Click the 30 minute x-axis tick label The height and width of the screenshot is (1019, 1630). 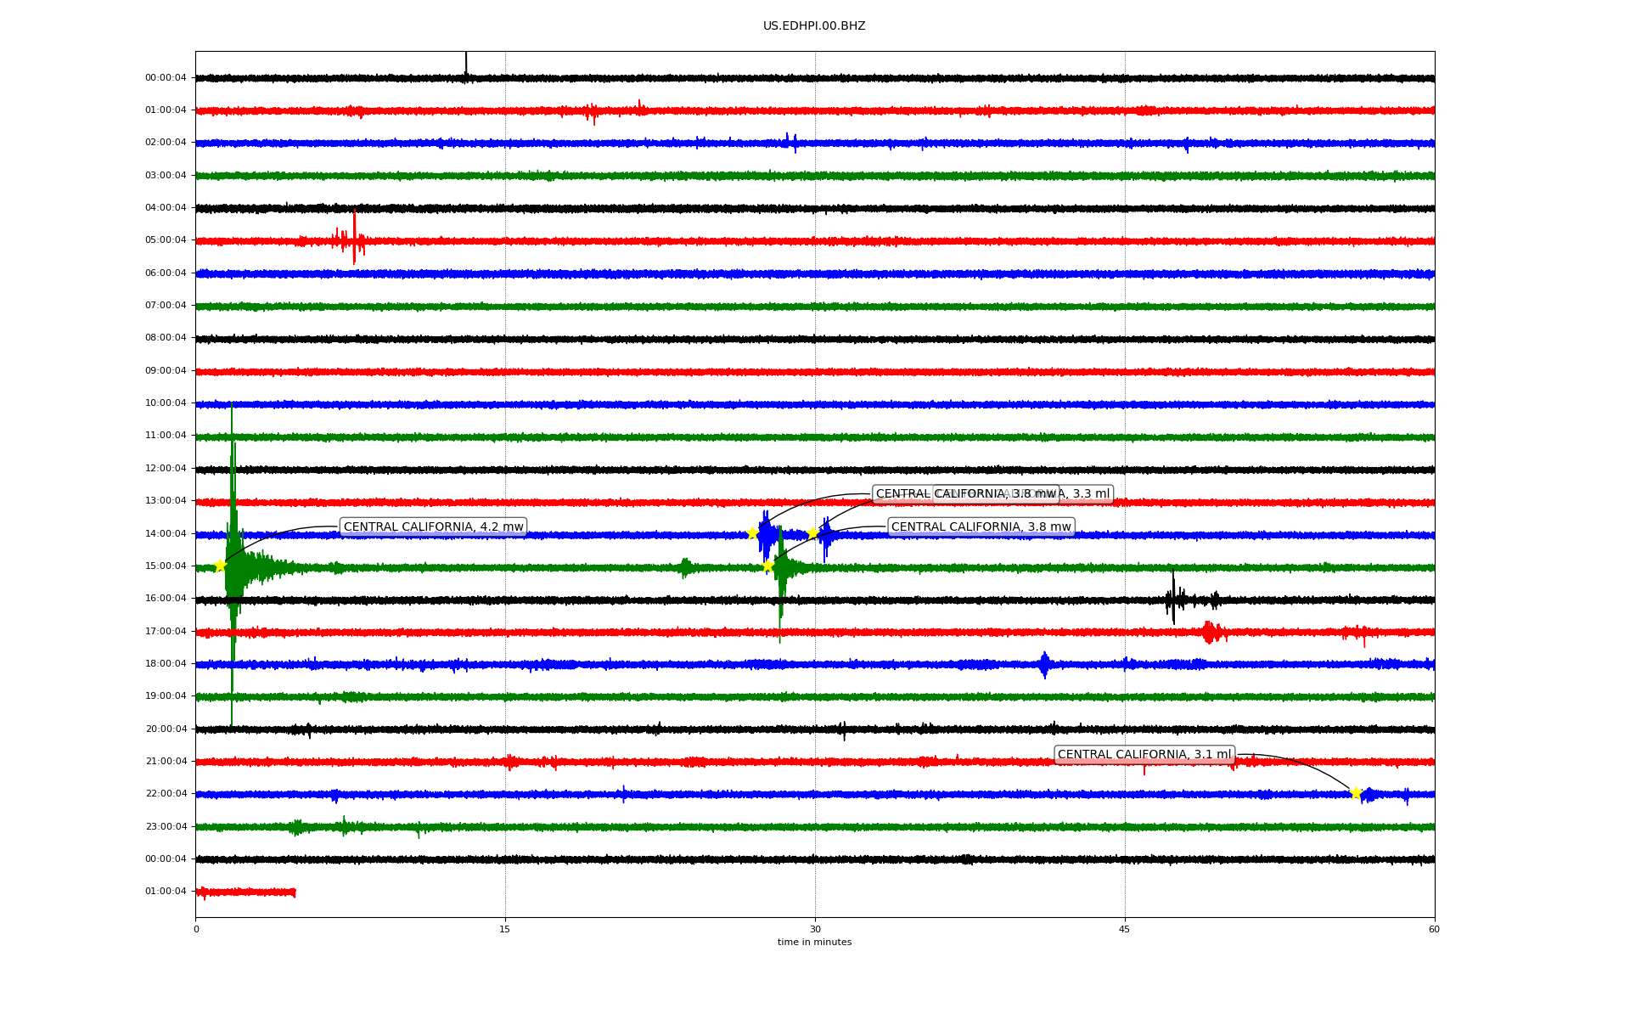click(x=815, y=929)
